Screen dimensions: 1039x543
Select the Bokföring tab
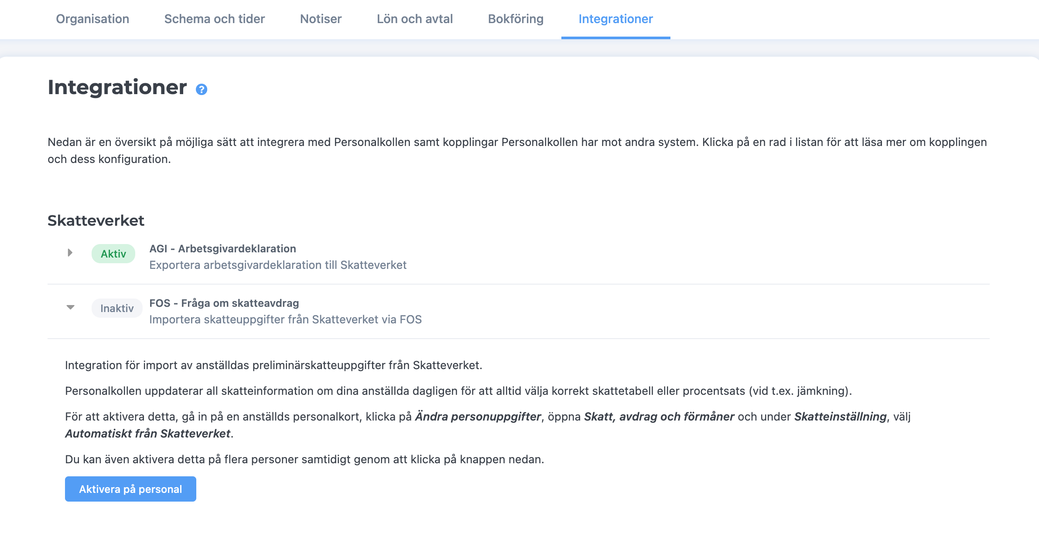[x=516, y=19]
